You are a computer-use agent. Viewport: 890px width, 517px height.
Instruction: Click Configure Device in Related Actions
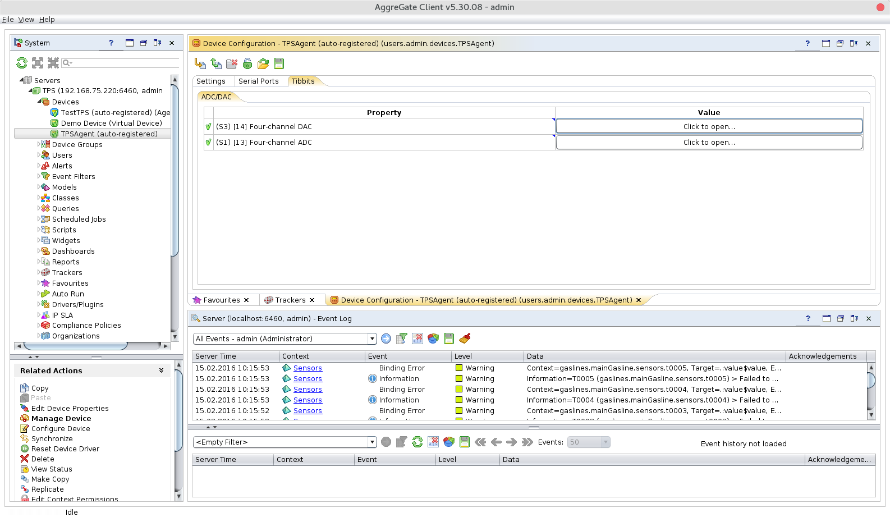click(61, 428)
